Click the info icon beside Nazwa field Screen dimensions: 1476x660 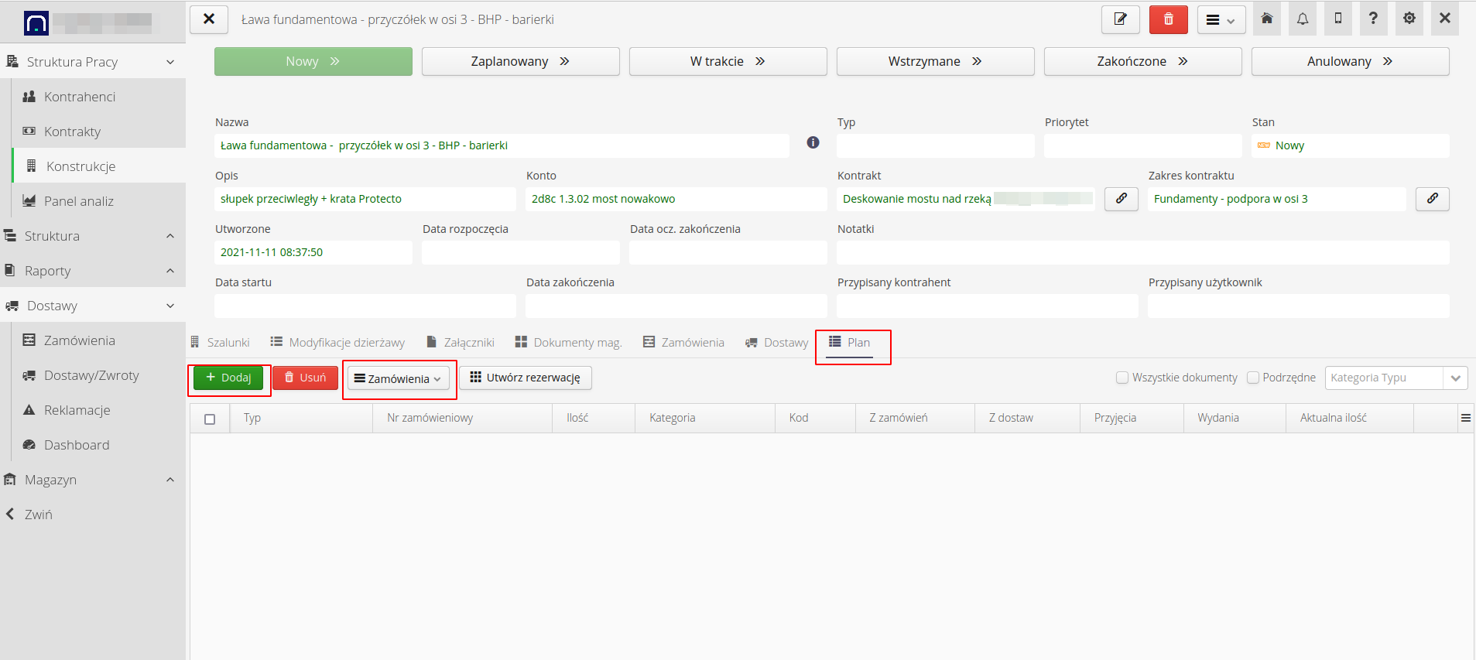813,142
